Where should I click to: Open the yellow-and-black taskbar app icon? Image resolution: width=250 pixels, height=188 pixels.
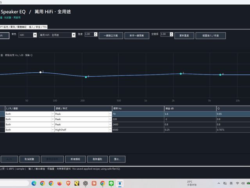pyautogui.click(x=77, y=183)
